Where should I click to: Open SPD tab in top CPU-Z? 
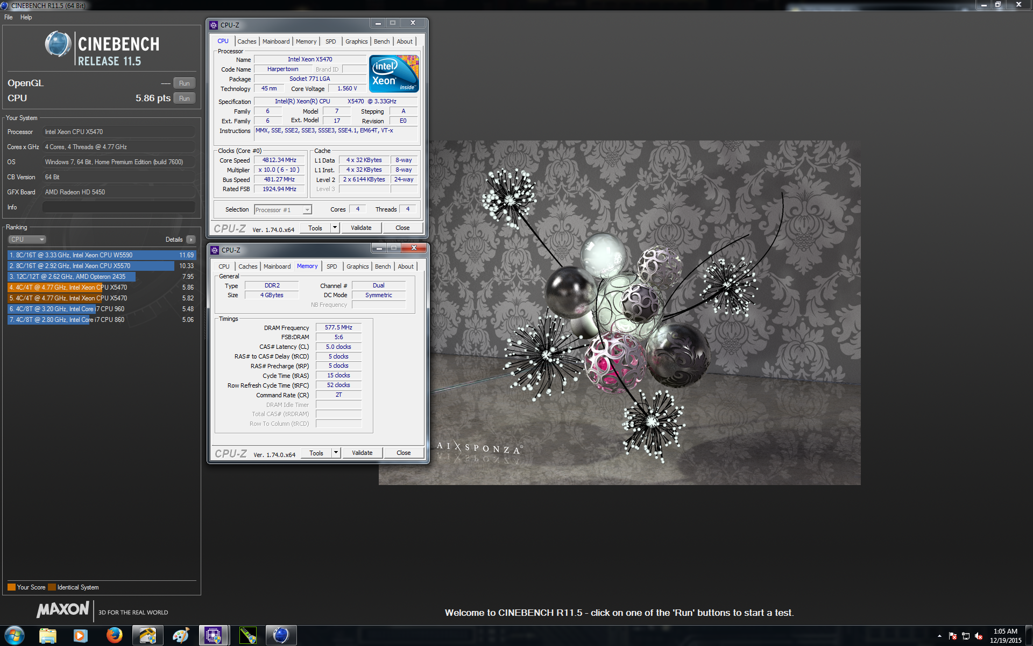331,41
